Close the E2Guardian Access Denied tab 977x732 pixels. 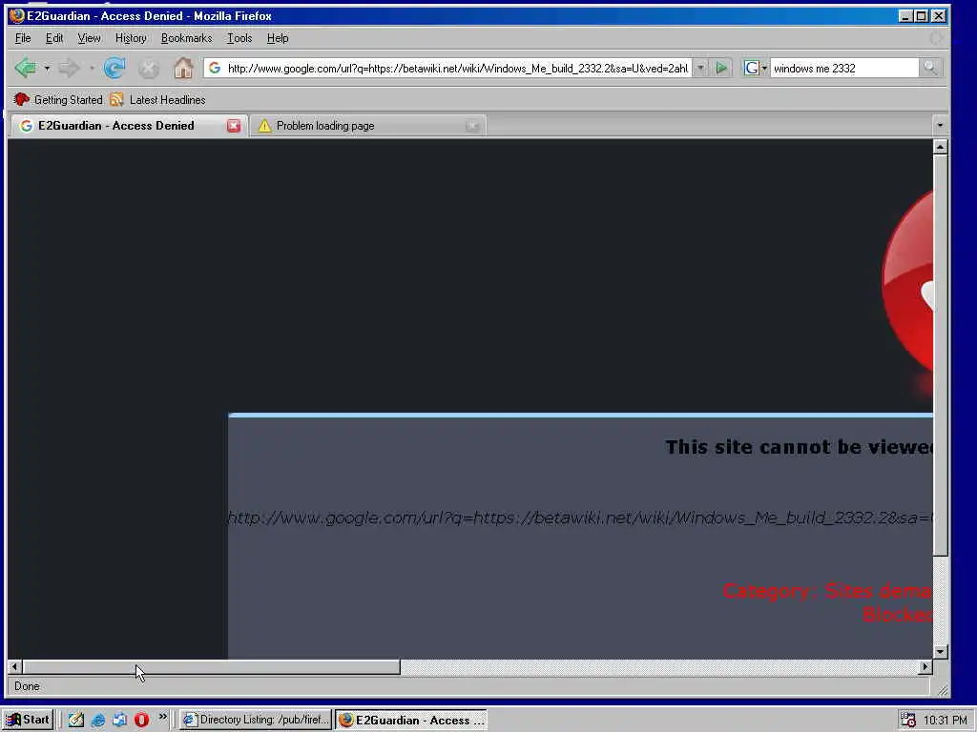(234, 126)
